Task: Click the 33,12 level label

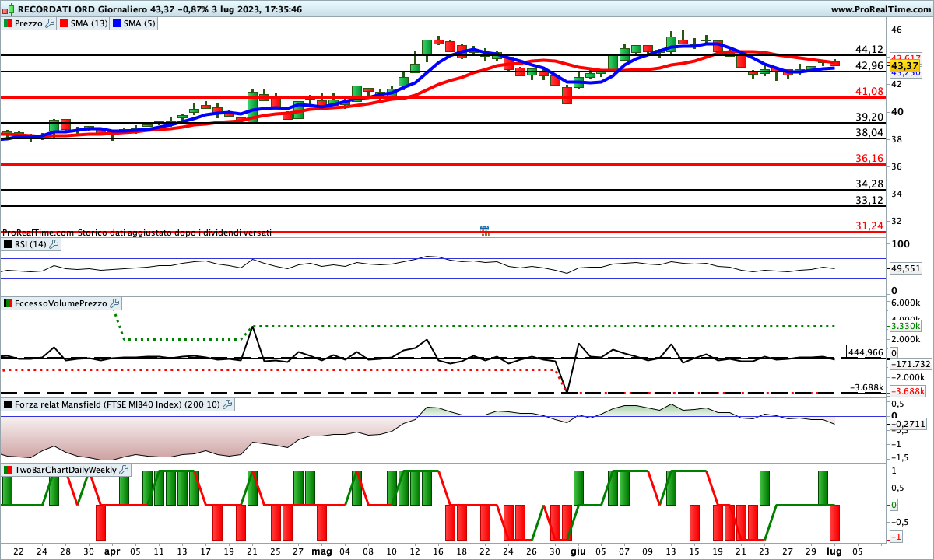Action: (869, 200)
